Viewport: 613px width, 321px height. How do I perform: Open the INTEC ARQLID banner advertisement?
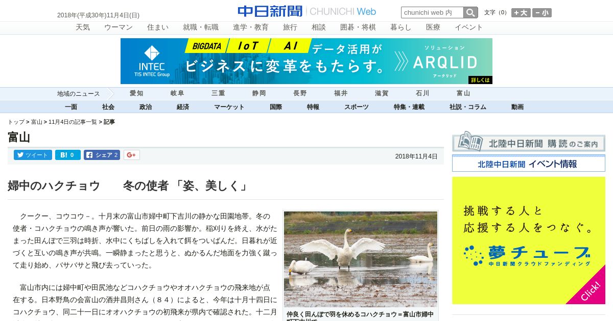coord(306,61)
